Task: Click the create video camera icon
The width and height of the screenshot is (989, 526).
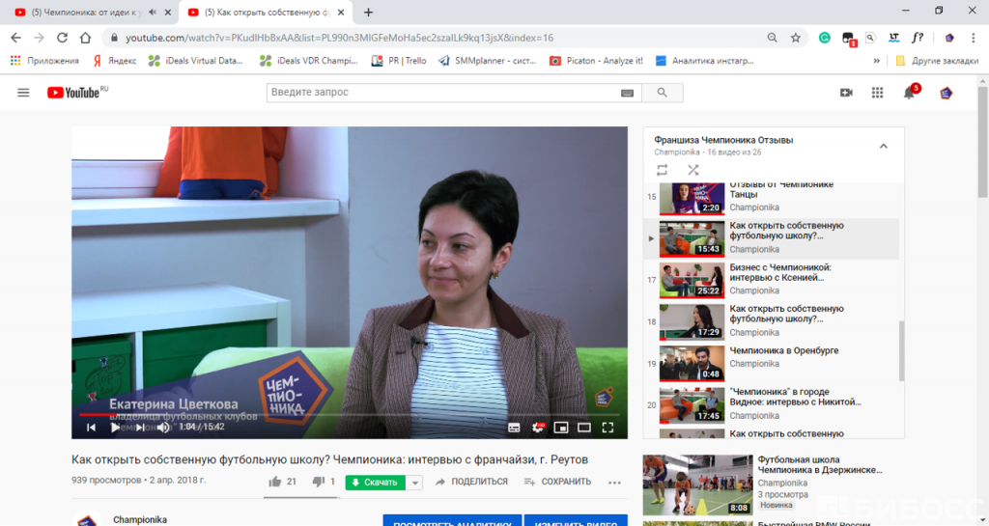Action: [x=846, y=93]
